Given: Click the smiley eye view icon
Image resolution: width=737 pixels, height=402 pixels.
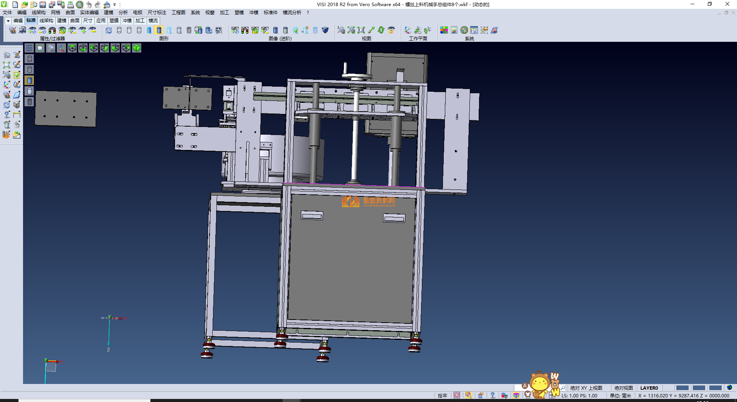Looking at the screenshot, I should point(391,30).
